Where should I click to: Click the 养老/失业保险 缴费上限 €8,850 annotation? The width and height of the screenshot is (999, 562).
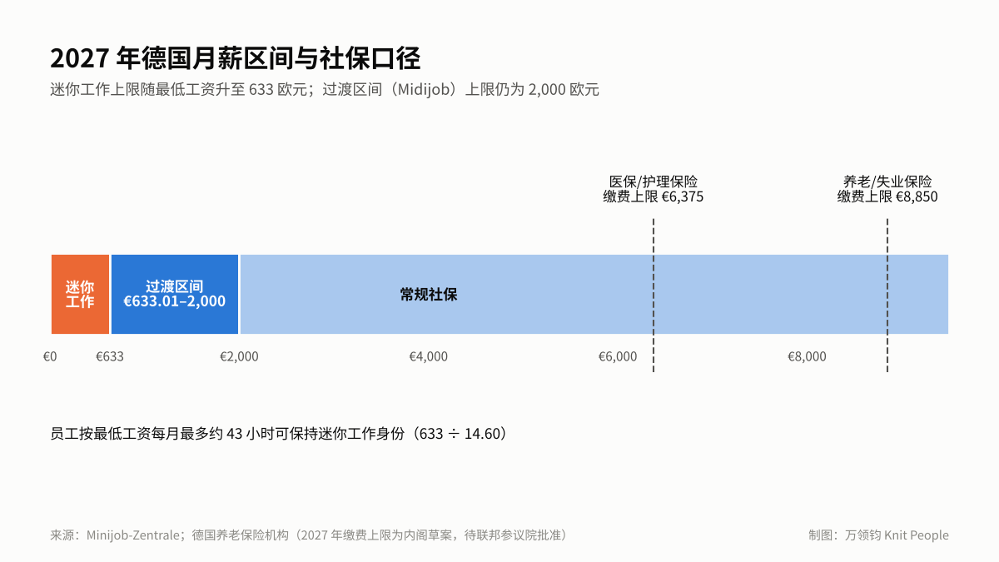887,189
